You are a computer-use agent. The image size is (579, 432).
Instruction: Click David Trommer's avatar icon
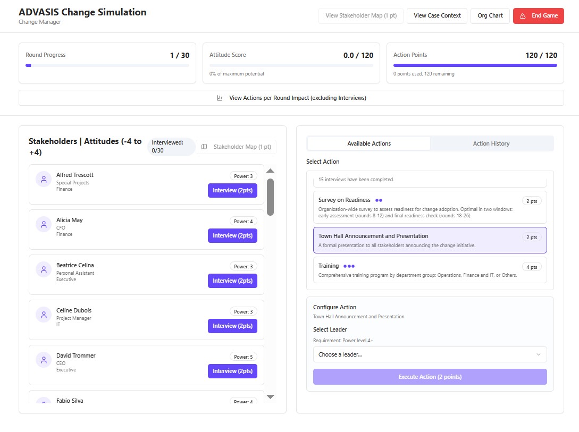[44, 360]
